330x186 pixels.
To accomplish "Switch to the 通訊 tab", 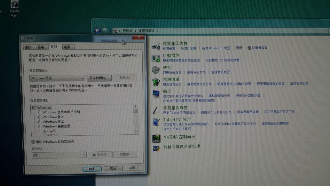I will pos(68,47).
